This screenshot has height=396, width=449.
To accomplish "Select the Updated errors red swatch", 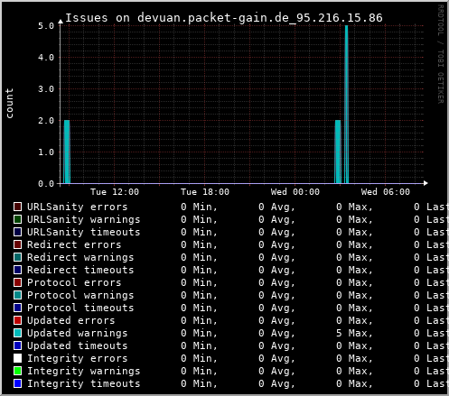I will click(18, 320).
